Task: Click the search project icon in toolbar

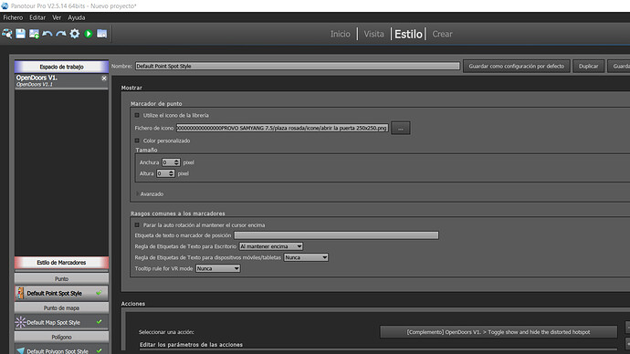Action: point(6,34)
